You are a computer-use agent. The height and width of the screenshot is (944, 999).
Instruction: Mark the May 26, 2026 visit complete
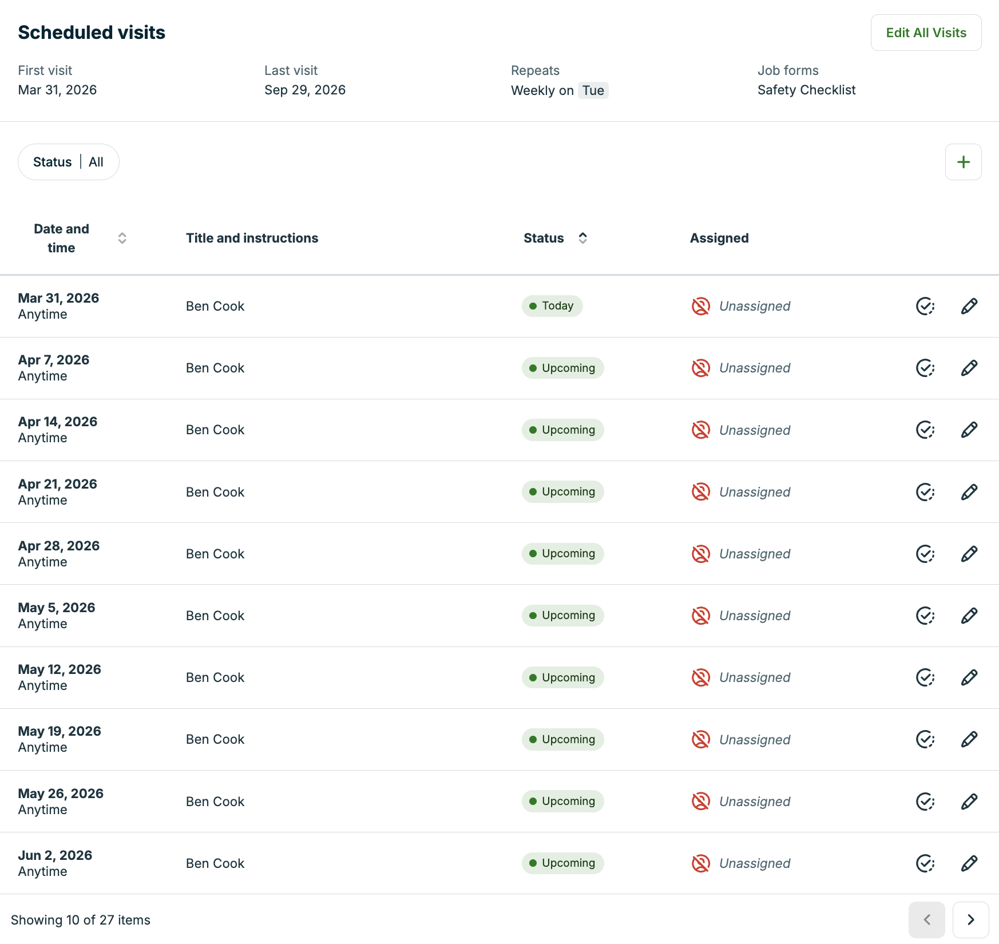(x=925, y=802)
